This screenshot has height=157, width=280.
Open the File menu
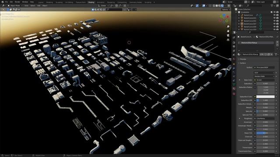point(7,2)
